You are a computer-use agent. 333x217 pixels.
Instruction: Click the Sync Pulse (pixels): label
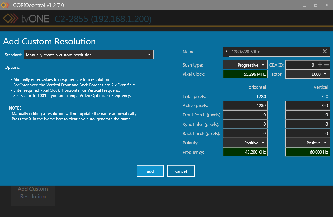pyautogui.click(x=201, y=124)
